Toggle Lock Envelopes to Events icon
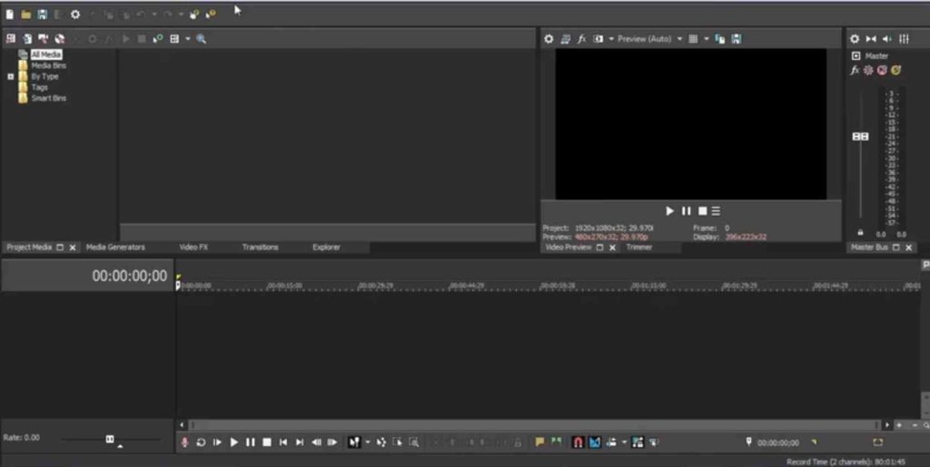930x467 pixels. 638,443
